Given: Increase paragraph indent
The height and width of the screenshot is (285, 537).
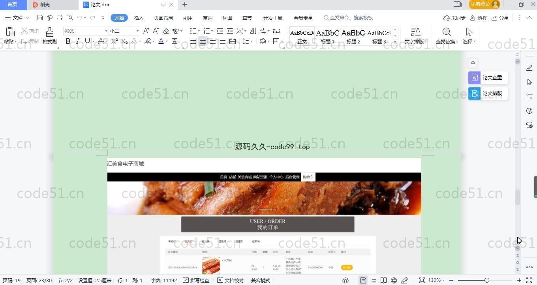Looking at the screenshot, I should click(229, 31).
